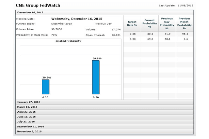Expand the January 27, 2016 meeting section
This screenshot has width=209, height=139.
click(x=104, y=102)
